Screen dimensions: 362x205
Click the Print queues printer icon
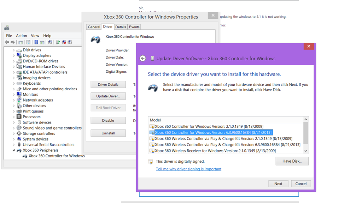(x=19, y=111)
